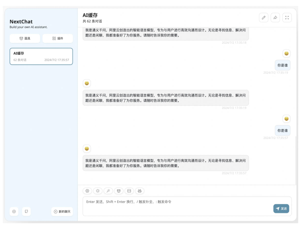Image resolution: width=301 pixels, height=228 pixels.
Task: Click user avatar of 你是谁 sent 17:35:57
Action: (x=286, y=119)
